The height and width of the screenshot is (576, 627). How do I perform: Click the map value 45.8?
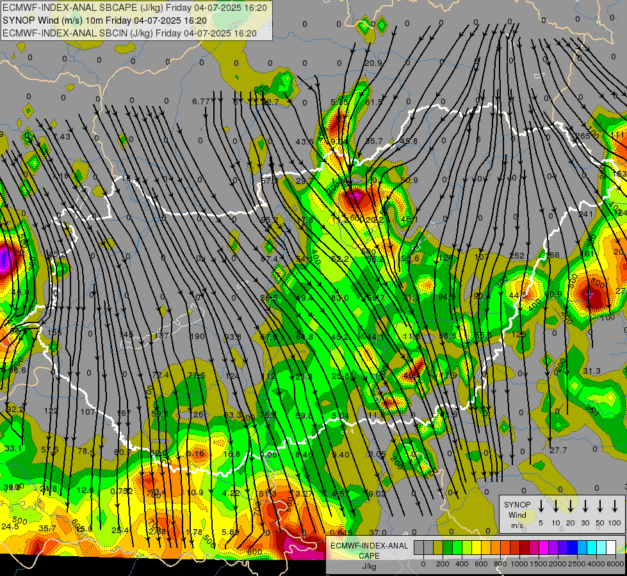click(x=409, y=141)
